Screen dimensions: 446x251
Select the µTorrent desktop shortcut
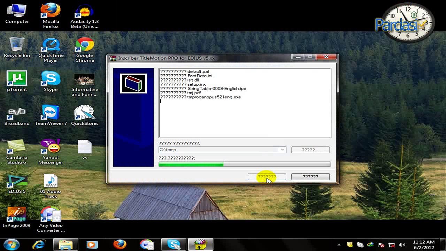[x=17, y=82]
